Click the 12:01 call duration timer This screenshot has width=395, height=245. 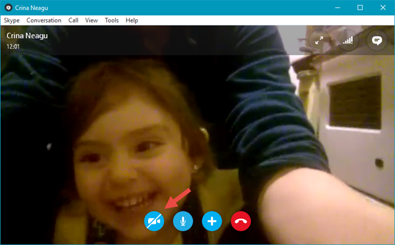click(x=14, y=46)
